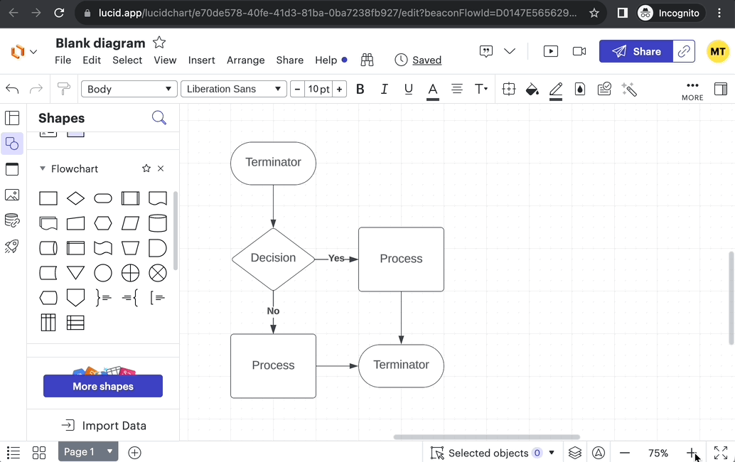Open the fill color bucket tool

(x=532, y=89)
